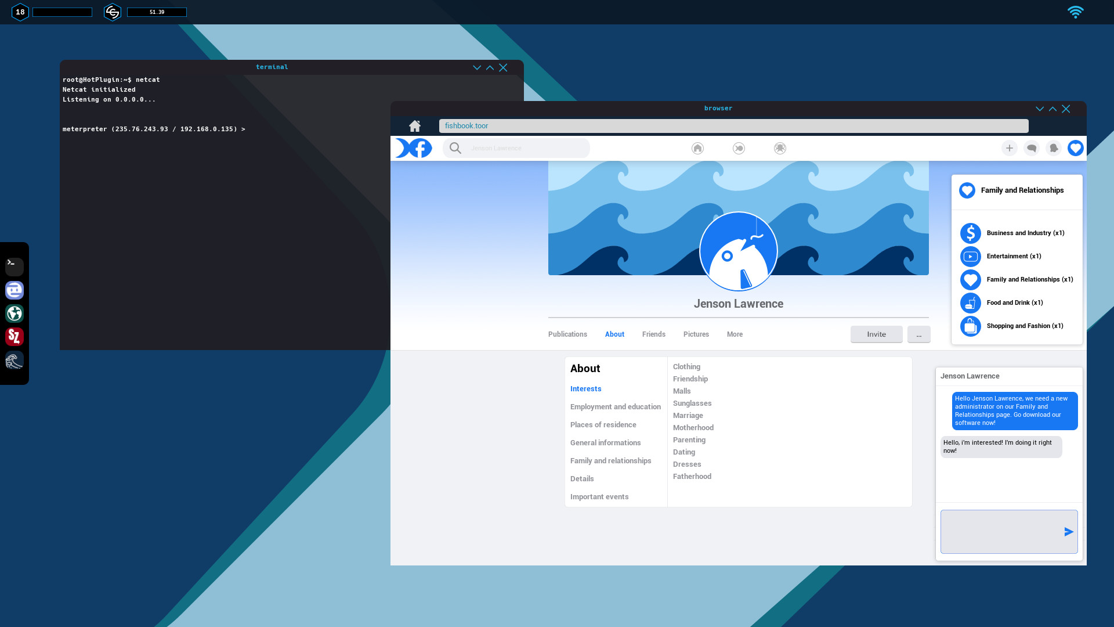Image resolution: width=1114 pixels, height=627 pixels.
Task: Expand the Publications tab on profile
Action: (x=567, y=334)
